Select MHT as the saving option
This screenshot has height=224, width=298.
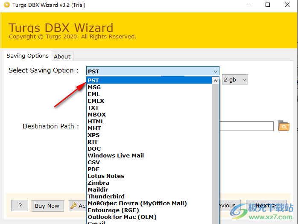pyautogui.click(x=149, y=128)
